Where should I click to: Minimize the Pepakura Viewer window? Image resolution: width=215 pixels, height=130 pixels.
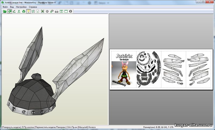(198, 2)
